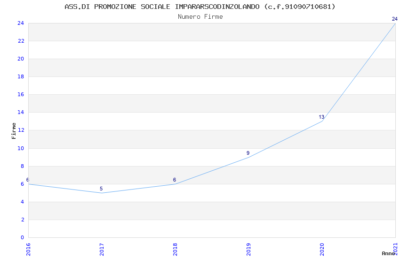
Task: Click the Firme y-axis label
Action: 14,131
